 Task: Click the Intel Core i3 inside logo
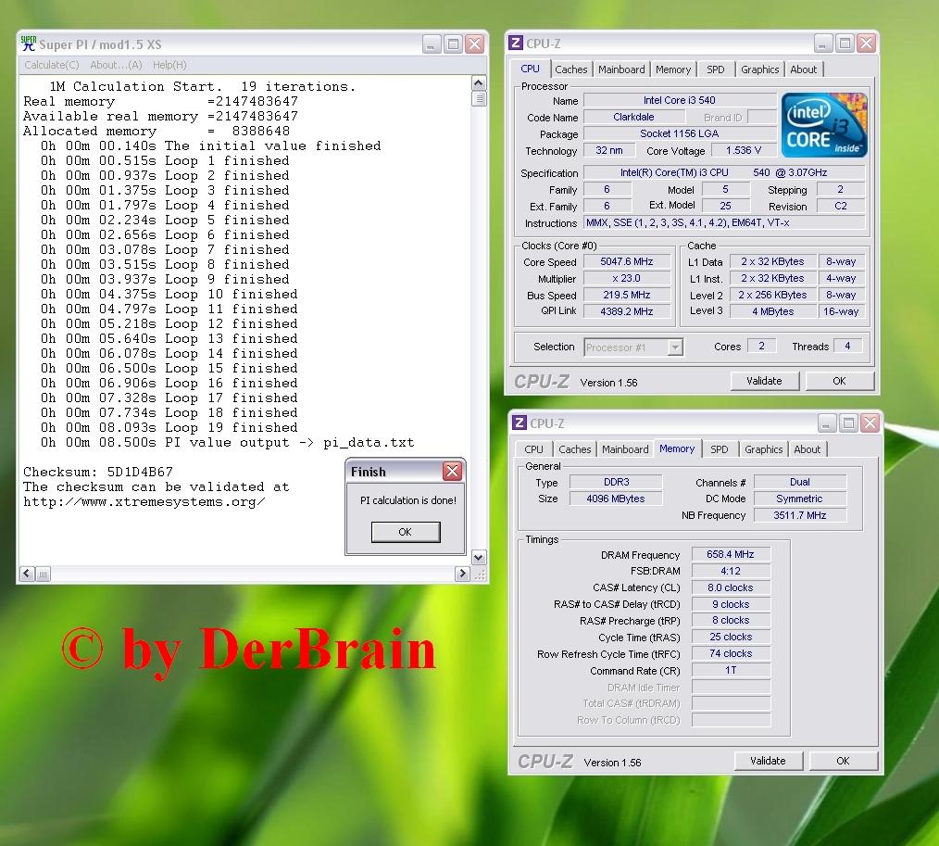823,125
